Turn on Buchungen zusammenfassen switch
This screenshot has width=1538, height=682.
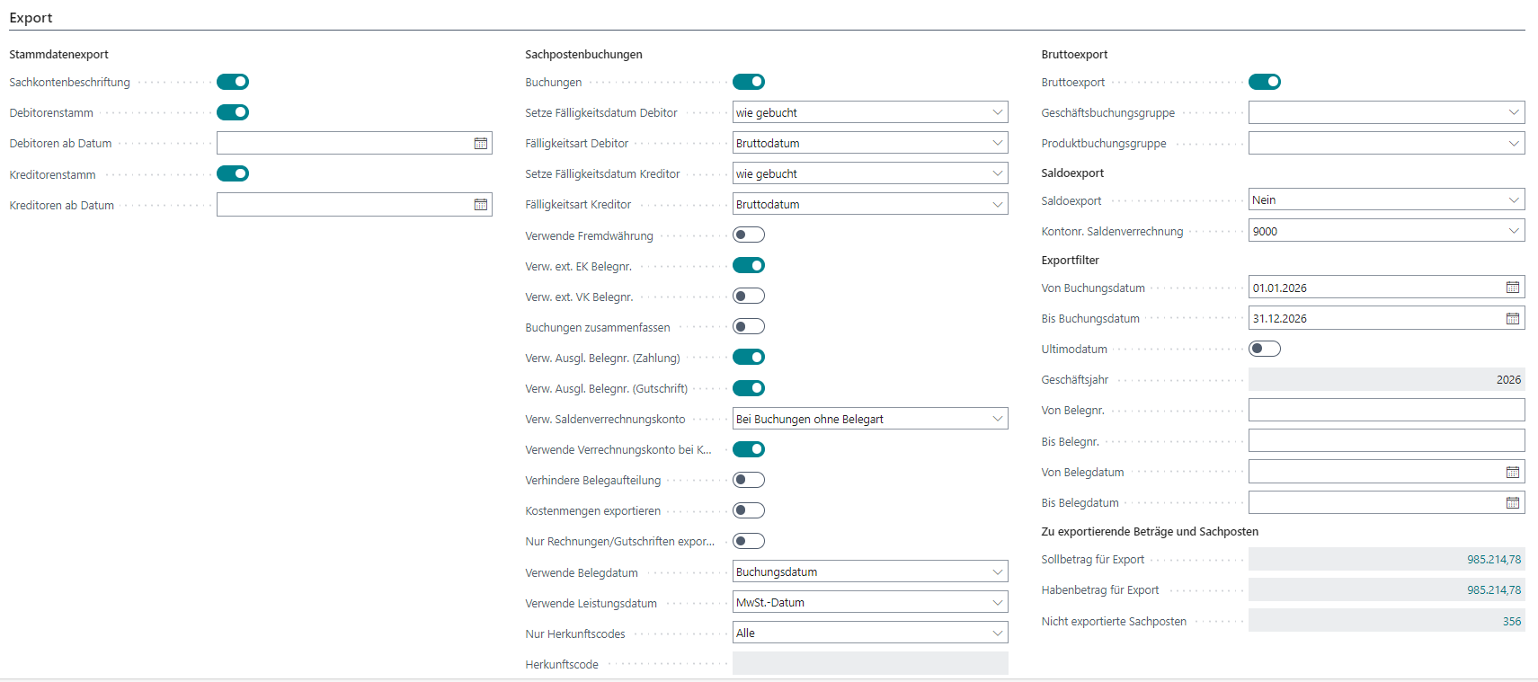[749, 327]
